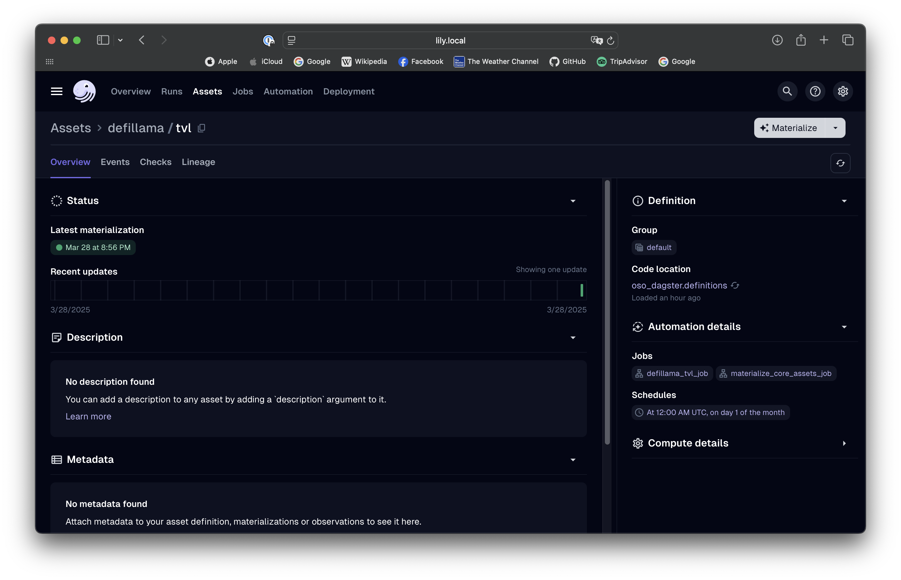The height and width of the screenshot is (580, 901).
Task: Reload the oso_dagster.definitions code location
Action: click(x=736, y=286)
